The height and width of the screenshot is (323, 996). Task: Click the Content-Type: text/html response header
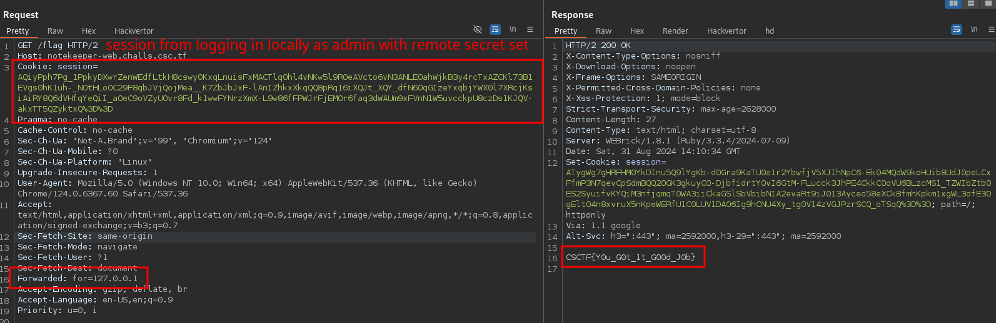click(x=661, y=130)
